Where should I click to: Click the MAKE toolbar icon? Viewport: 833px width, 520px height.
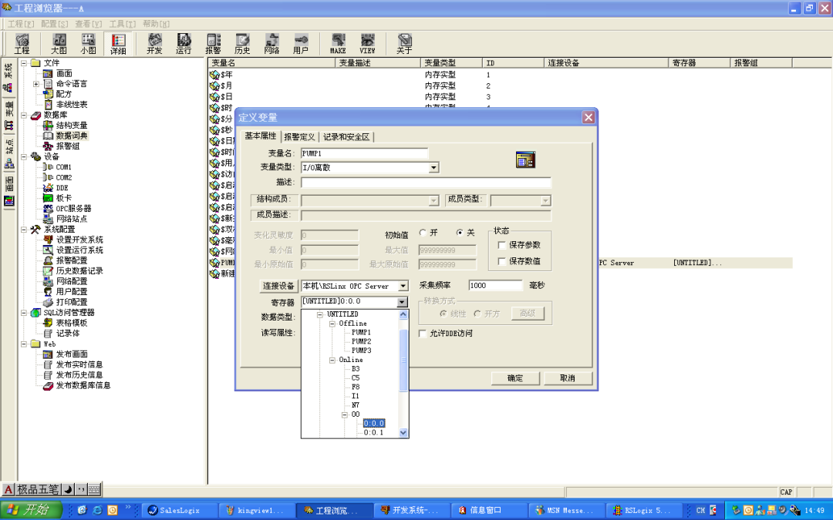337,42
